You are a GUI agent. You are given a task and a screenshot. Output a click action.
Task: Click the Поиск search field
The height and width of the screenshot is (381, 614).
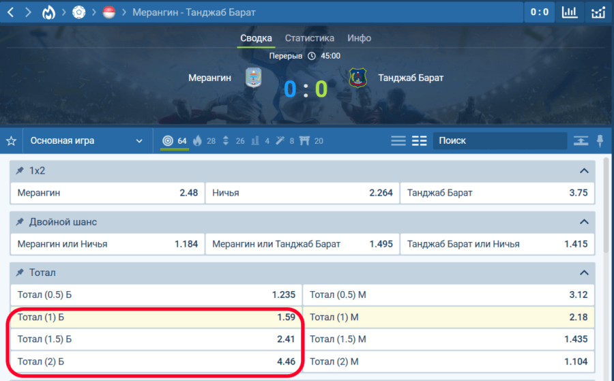(x=499, y=141)
